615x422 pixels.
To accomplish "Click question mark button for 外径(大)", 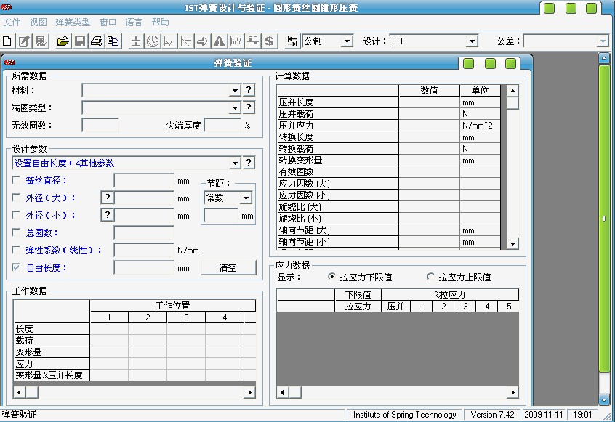I will 108,198.
